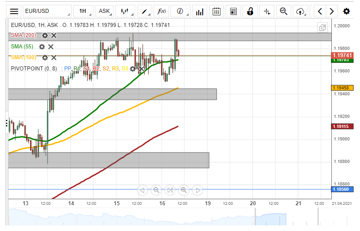Jump to latest candle with skip button

(170, 190)
